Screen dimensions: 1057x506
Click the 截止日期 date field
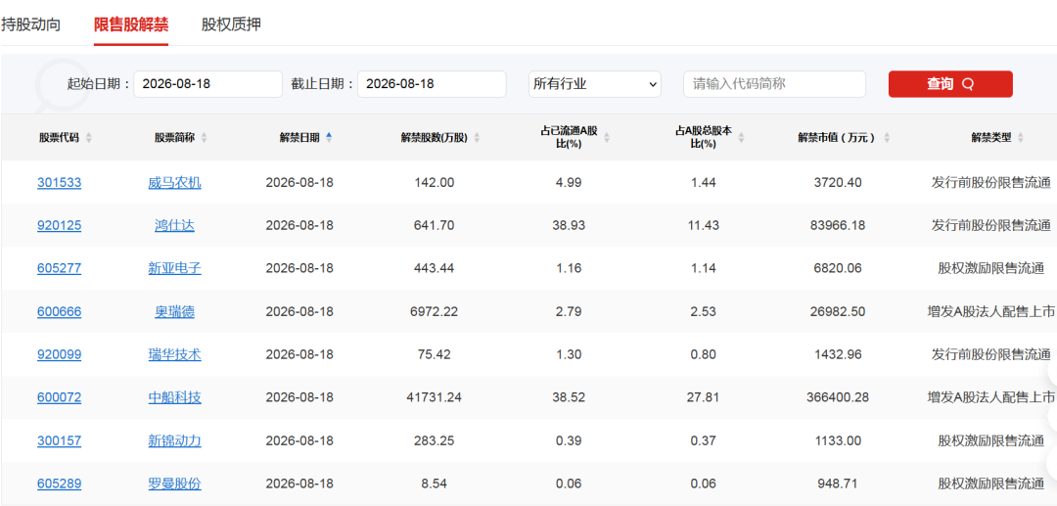[432, 84]
